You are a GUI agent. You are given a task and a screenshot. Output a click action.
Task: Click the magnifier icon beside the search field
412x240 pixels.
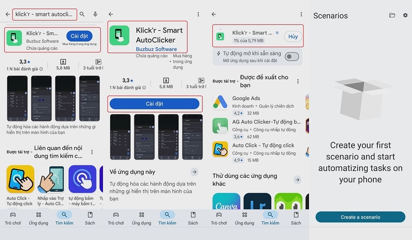[x=82, y=14]
